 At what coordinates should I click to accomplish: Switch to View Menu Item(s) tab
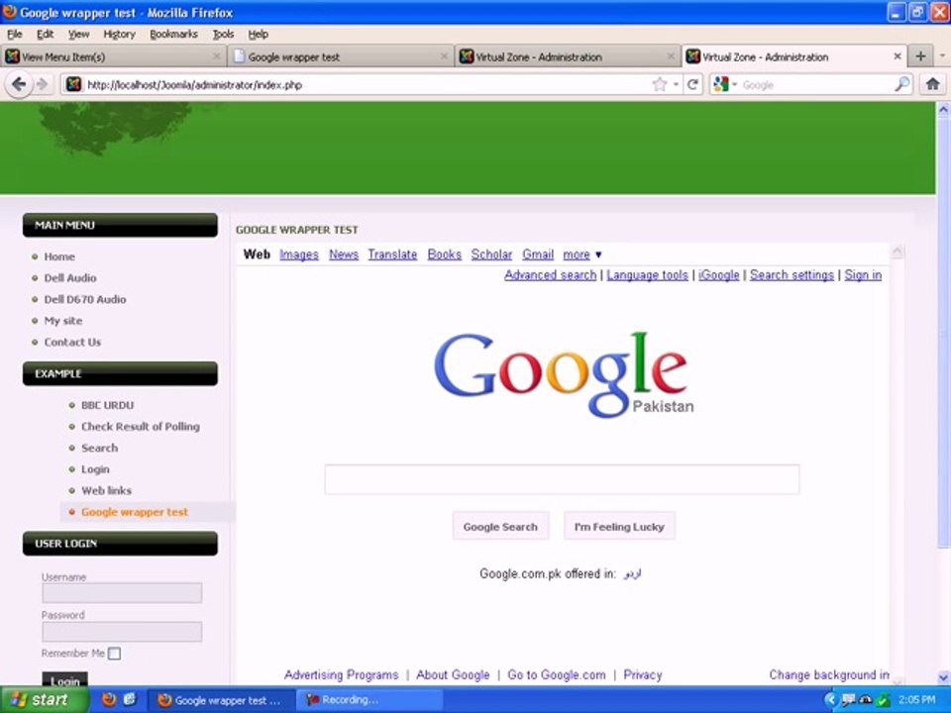pyautogui.click(x=113, y=56)
